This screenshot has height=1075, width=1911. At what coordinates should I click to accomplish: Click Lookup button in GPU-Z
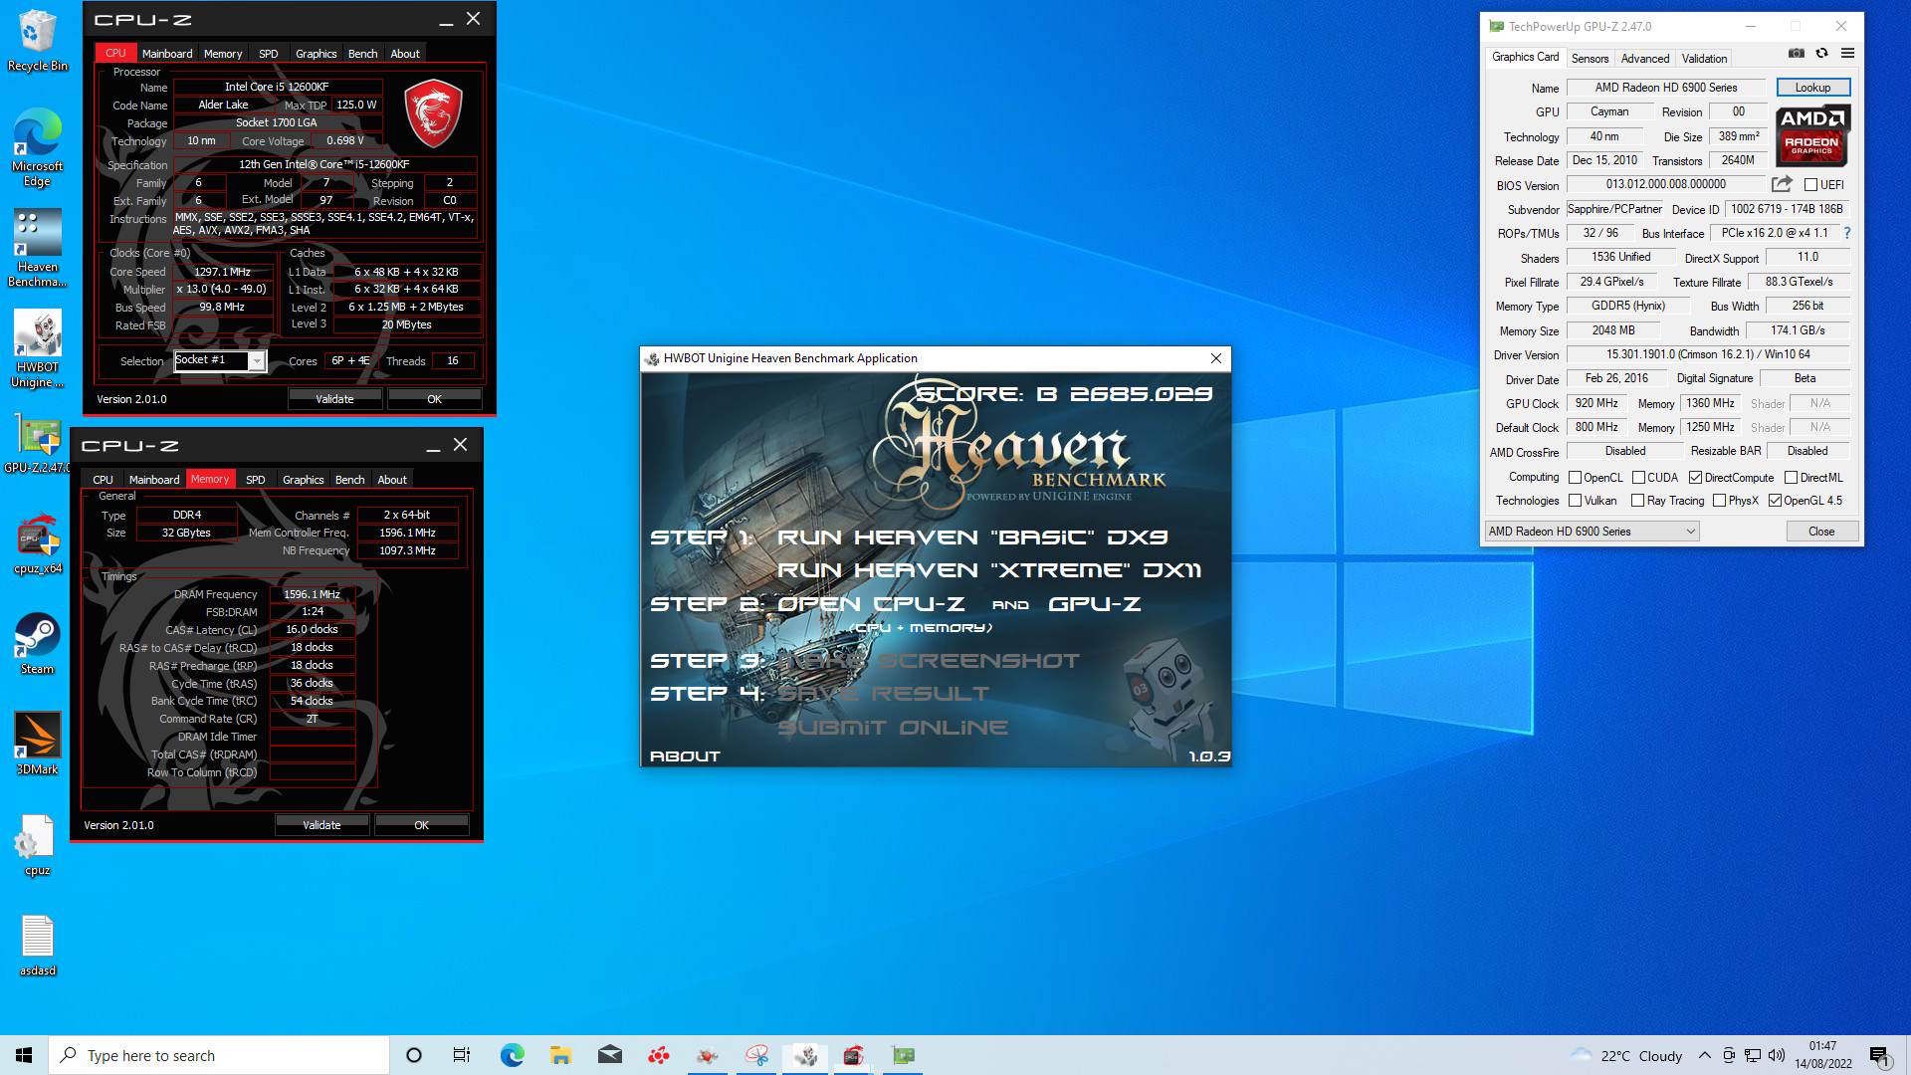1812,88
